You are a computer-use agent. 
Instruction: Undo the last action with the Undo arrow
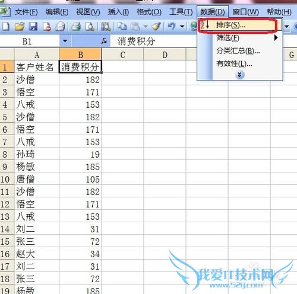[172, 26]
